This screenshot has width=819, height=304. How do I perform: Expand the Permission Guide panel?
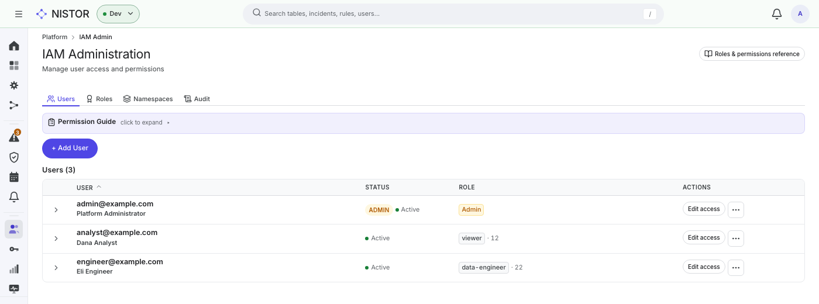coord(423,123)
